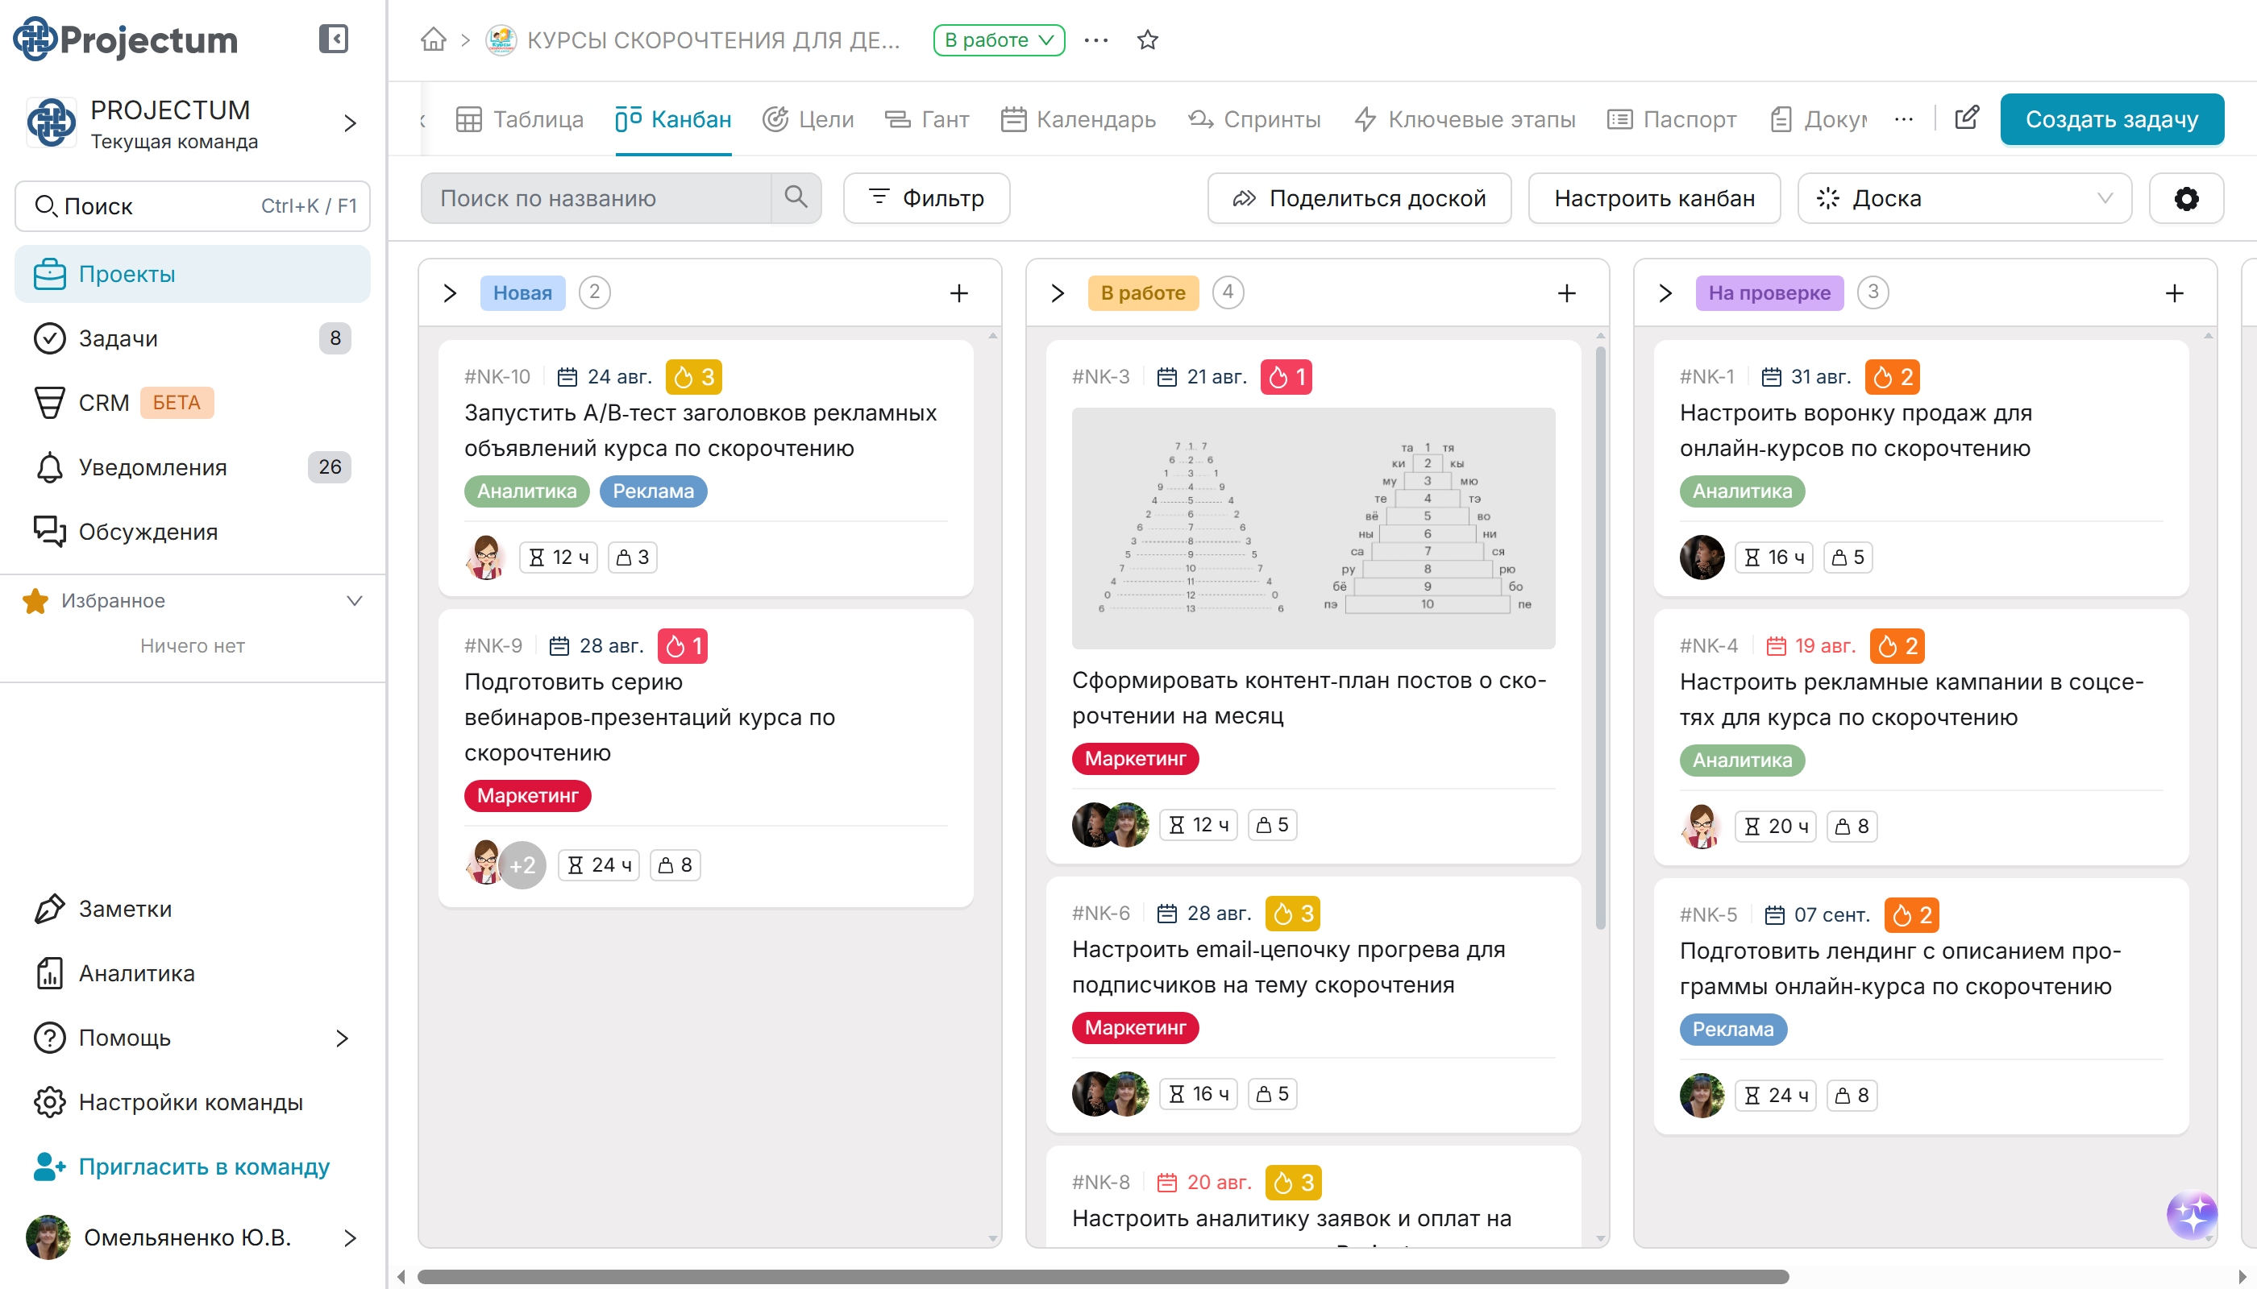Click the 12 ч time estimate on NK-10
This screenshot has width=2257, height=1289.
pyautogui.click(x=558, y=557)
